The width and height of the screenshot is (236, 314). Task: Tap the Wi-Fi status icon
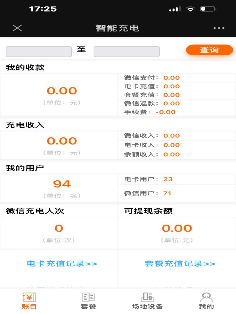pos(190,9)
